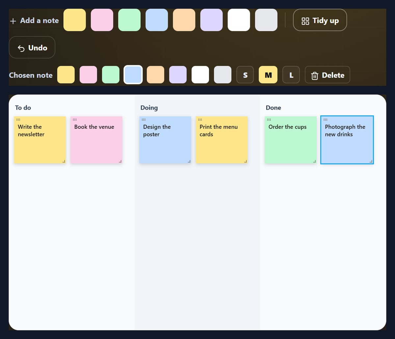Set the chosen note size to S
Screen dimensions: 395x339
[245, 75]
